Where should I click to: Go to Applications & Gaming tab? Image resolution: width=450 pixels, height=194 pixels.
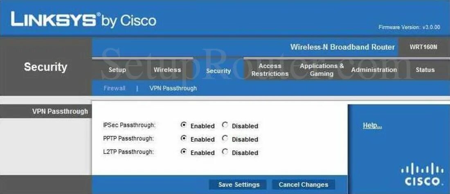pos(322,70)
